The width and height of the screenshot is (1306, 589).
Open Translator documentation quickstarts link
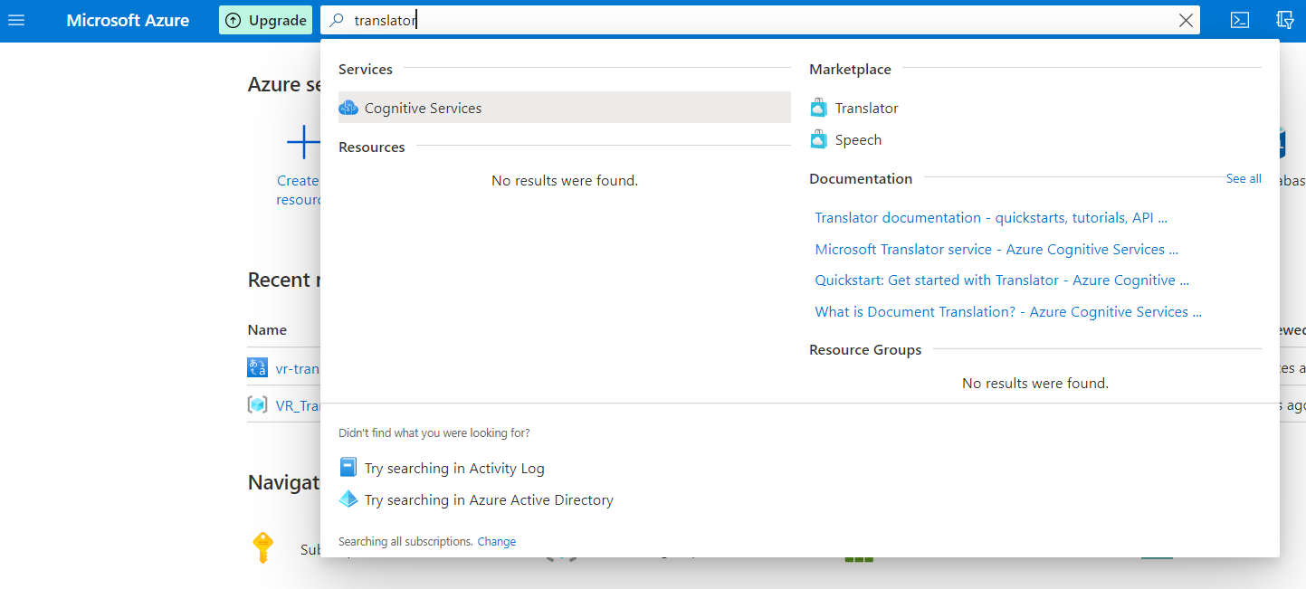(991, 218)
